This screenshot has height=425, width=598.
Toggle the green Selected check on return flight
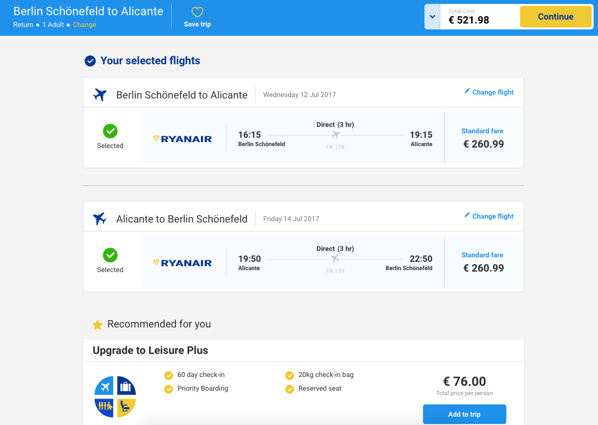tap(110, 255)
